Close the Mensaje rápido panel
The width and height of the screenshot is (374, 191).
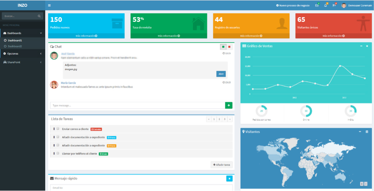pos(230,178)
